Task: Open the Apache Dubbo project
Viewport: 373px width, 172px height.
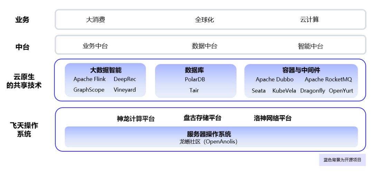Action: (275, 80)
